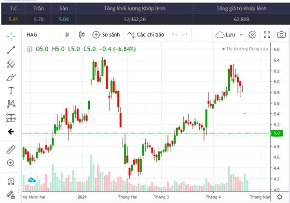Select the trend line drawing tool
This screenshot has width=290, height=203.
[11, 49]
